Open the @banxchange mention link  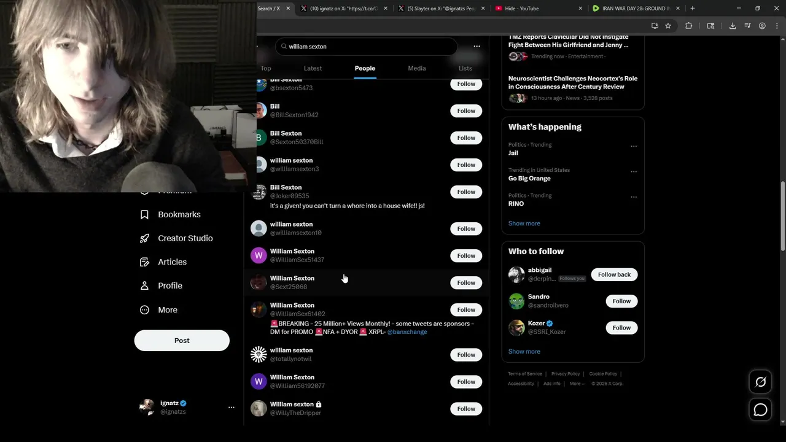[407, 332]
